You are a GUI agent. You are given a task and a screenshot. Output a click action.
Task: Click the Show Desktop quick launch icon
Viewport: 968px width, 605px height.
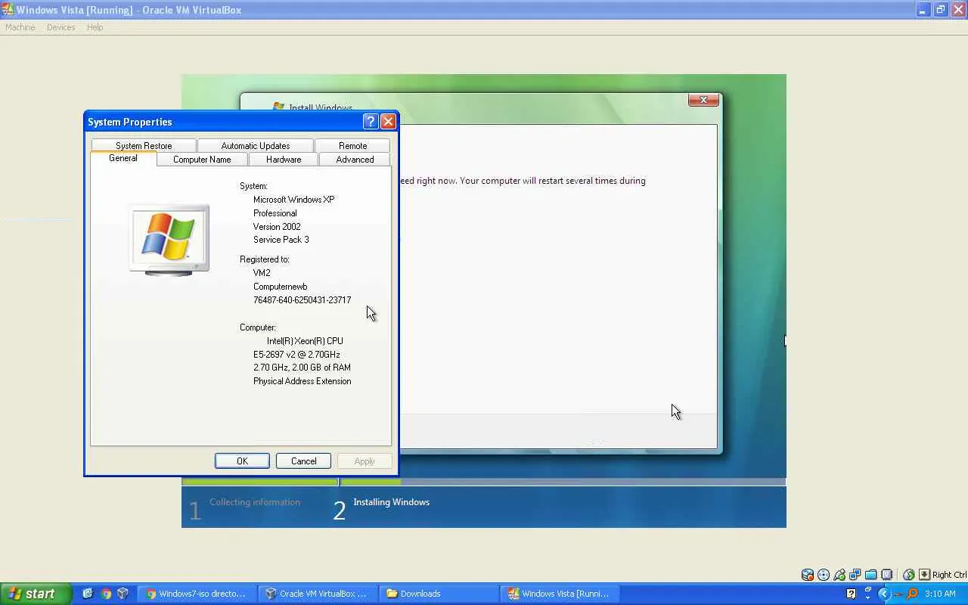(88, 594)
